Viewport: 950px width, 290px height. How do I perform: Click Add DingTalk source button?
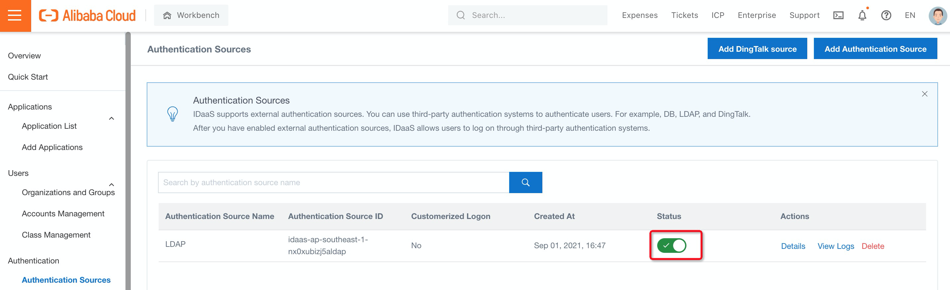click(757, 49)
